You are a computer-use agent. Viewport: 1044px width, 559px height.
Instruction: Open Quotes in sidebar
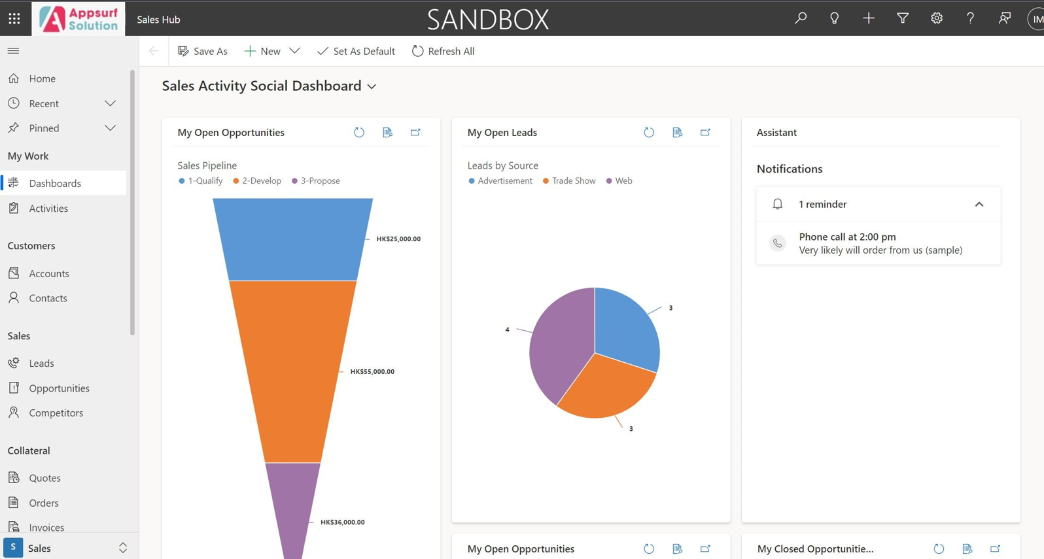(x=63, y=478)
